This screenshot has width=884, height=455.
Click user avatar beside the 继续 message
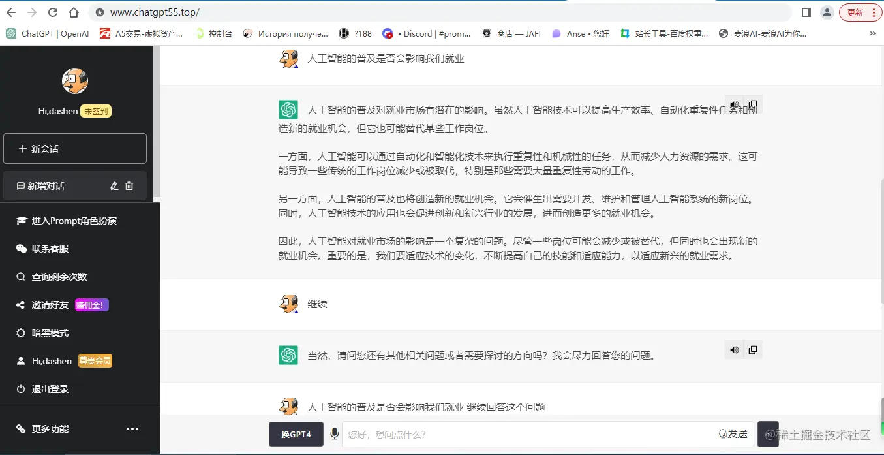pyautogui.click(x=288, y=304)
